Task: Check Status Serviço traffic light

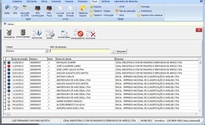Action: point(23,33)
